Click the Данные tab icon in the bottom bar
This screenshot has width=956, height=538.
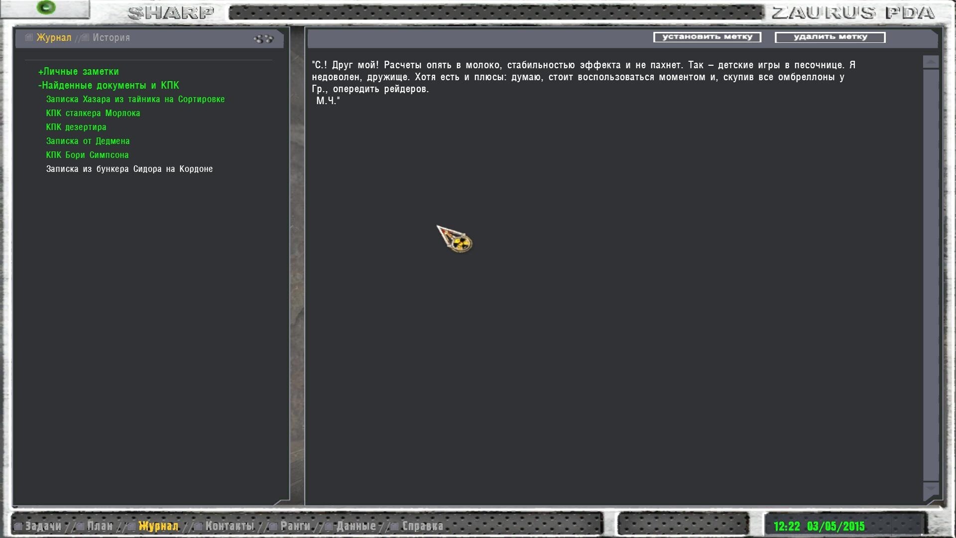pos(329,526)
